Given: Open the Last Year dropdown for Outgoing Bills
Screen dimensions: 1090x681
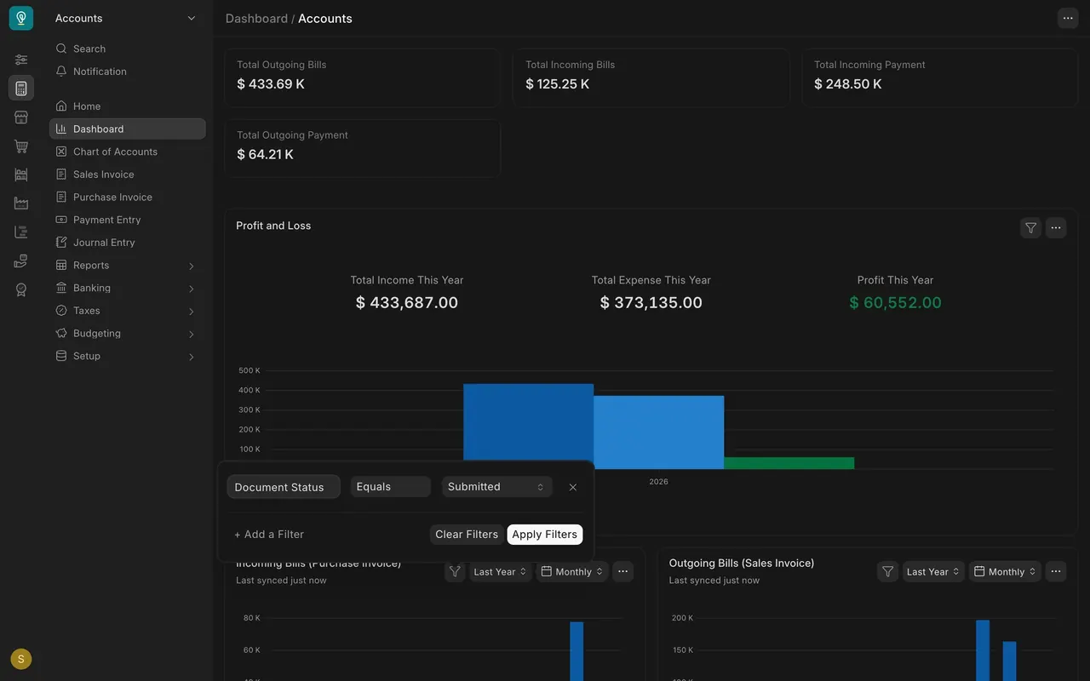Looking at the screenshot, I should tap(933, 572).
